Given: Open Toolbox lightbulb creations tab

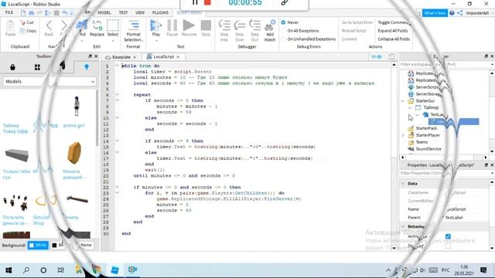Looking at the screenshot, I should coord(87,67).
